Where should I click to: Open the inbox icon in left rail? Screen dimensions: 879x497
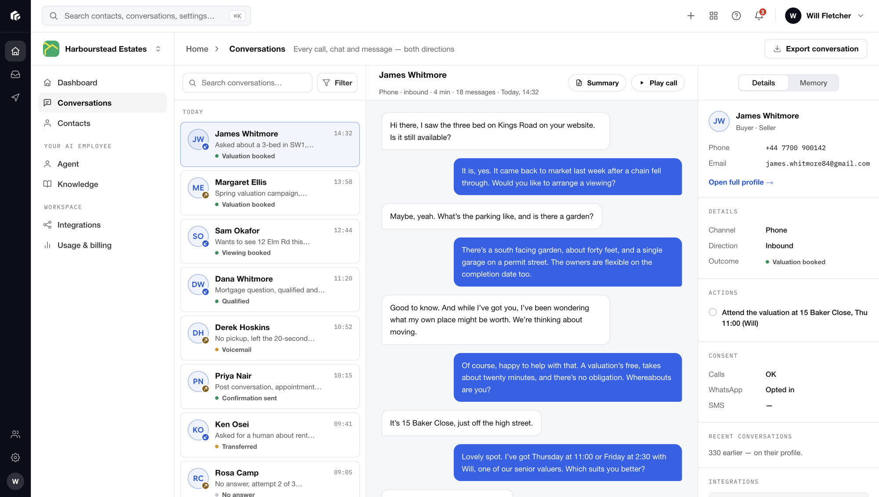(x=15, y=74)
